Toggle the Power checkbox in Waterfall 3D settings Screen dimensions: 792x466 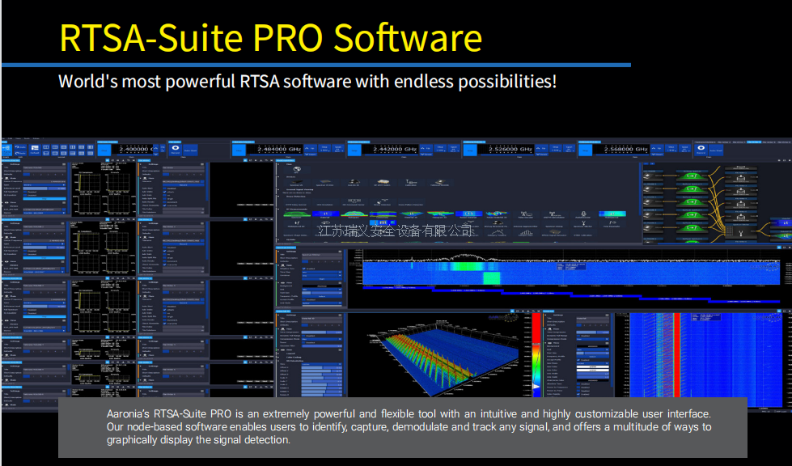[x=303, y=343]
